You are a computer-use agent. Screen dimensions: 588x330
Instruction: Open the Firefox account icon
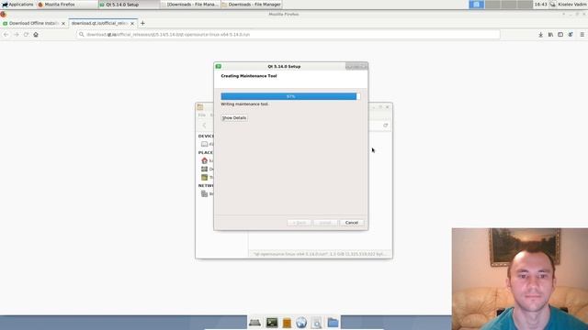click(571, 35)
